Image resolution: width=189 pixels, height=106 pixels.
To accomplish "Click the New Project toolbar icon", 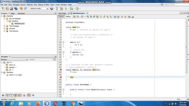I will pyautogui.click(x=7, y=9).
